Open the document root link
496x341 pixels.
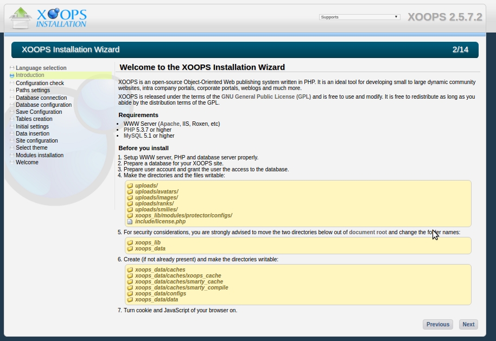(368, 232)
